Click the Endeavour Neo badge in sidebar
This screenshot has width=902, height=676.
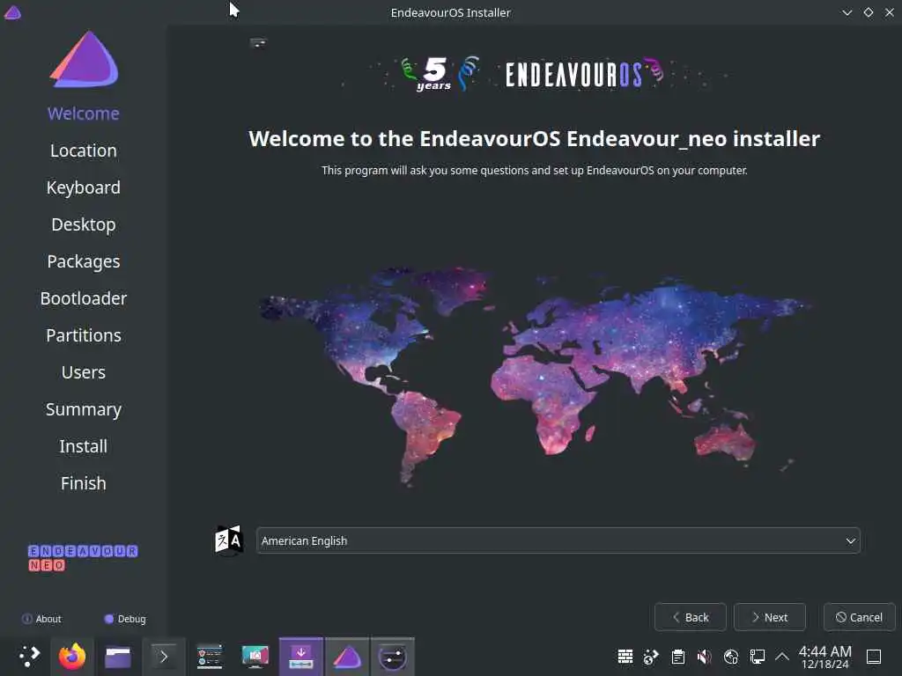point(83,558)
